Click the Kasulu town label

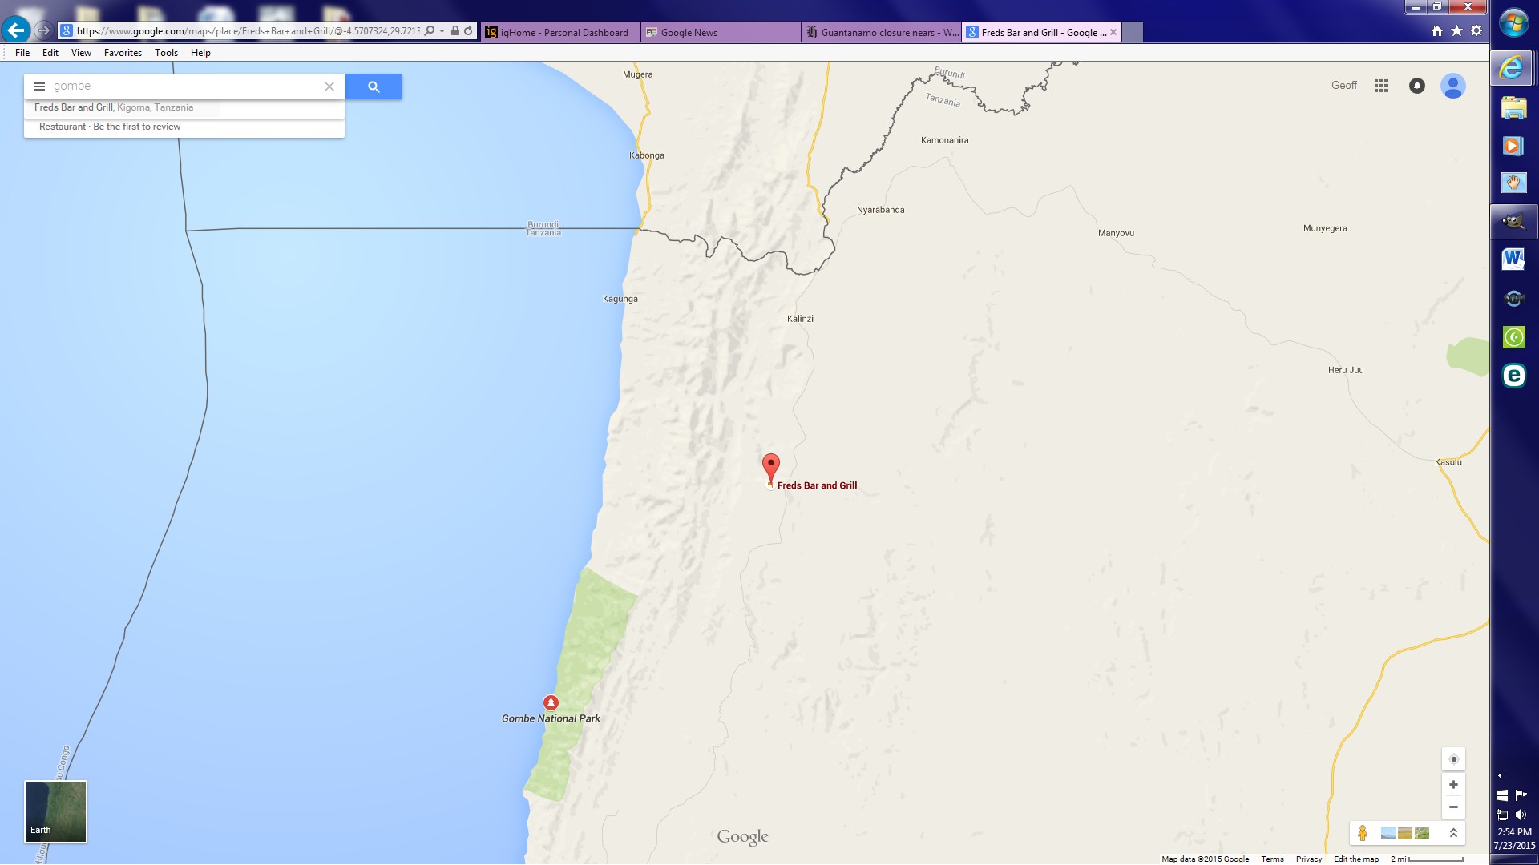(1448, 462)
